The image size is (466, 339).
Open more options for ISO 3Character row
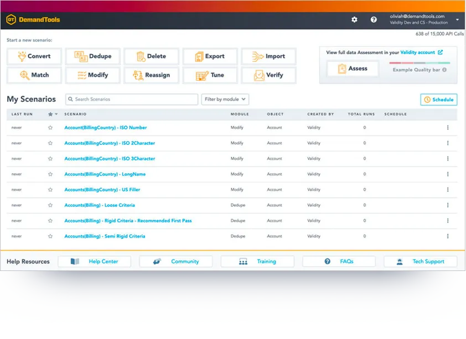[448, 159]
